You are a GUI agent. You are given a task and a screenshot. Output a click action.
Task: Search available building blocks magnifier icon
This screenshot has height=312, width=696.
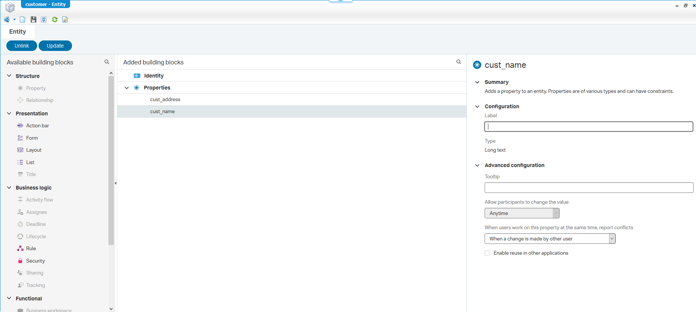pos(107,62)
